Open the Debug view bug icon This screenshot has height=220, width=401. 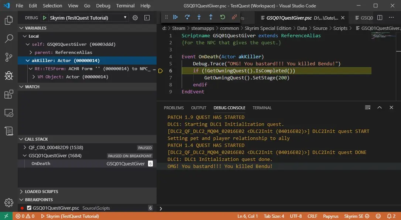click(9, 76)
